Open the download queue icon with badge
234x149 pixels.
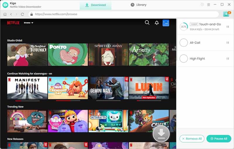[227, 14]
